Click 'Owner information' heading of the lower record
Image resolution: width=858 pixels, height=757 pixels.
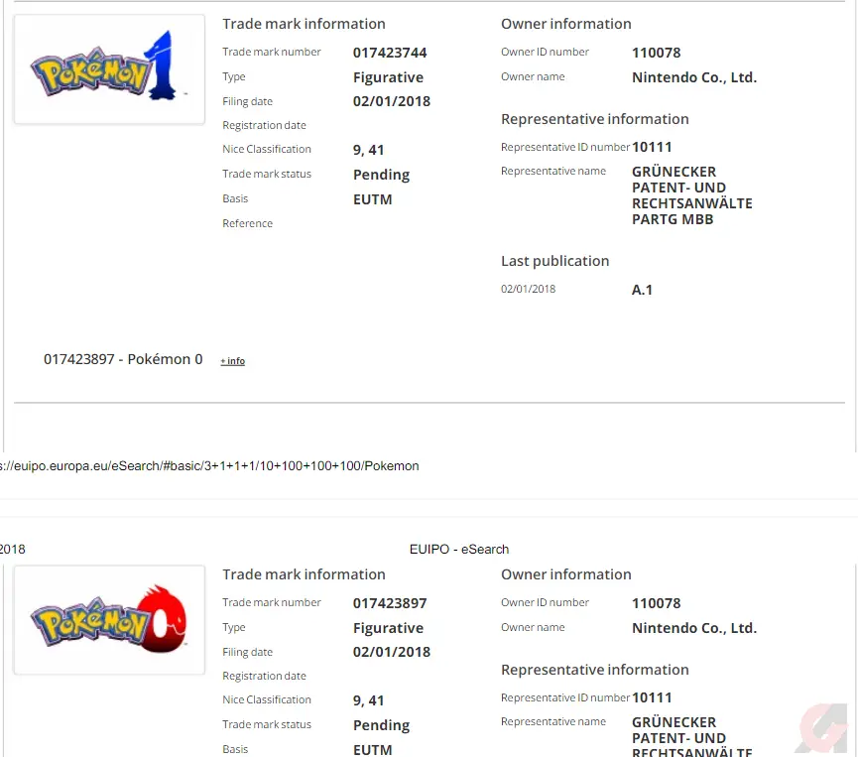point(565,574)
